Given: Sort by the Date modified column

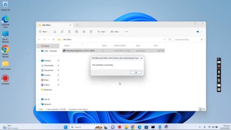Looking at the screenshot, I should [x=120, y=46].
